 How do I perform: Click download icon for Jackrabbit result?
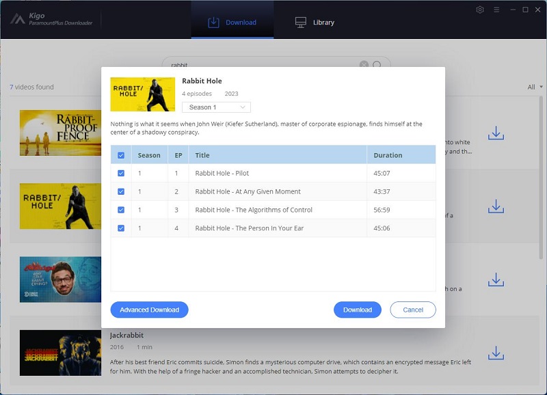point(496,353)
